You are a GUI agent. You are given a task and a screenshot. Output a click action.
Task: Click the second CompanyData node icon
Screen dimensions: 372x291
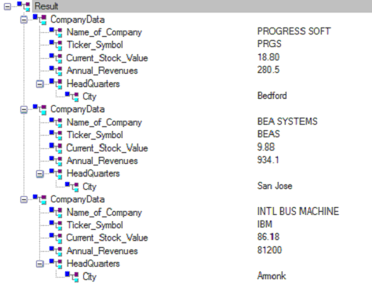(40, 110)
